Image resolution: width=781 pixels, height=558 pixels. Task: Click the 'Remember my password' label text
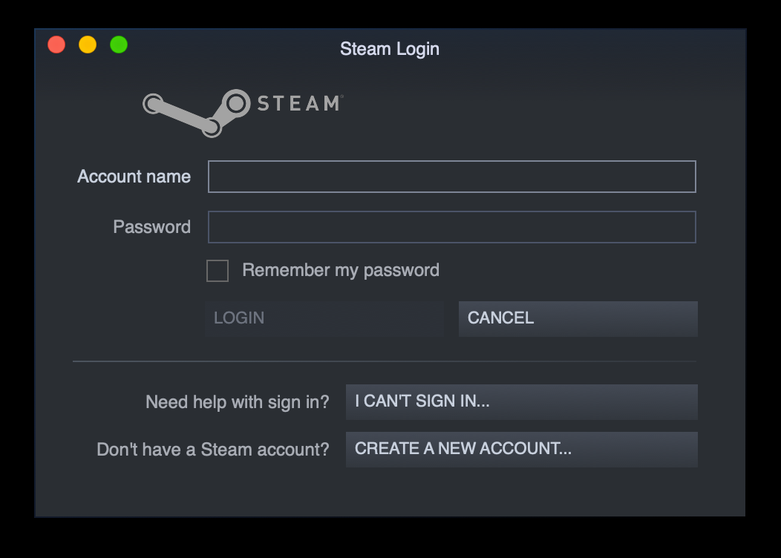[x=341, y=270]
